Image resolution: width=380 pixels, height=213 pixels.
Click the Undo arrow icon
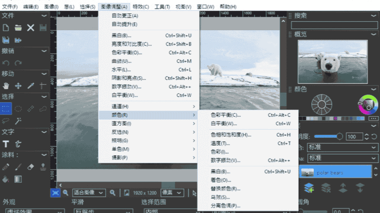6,63
